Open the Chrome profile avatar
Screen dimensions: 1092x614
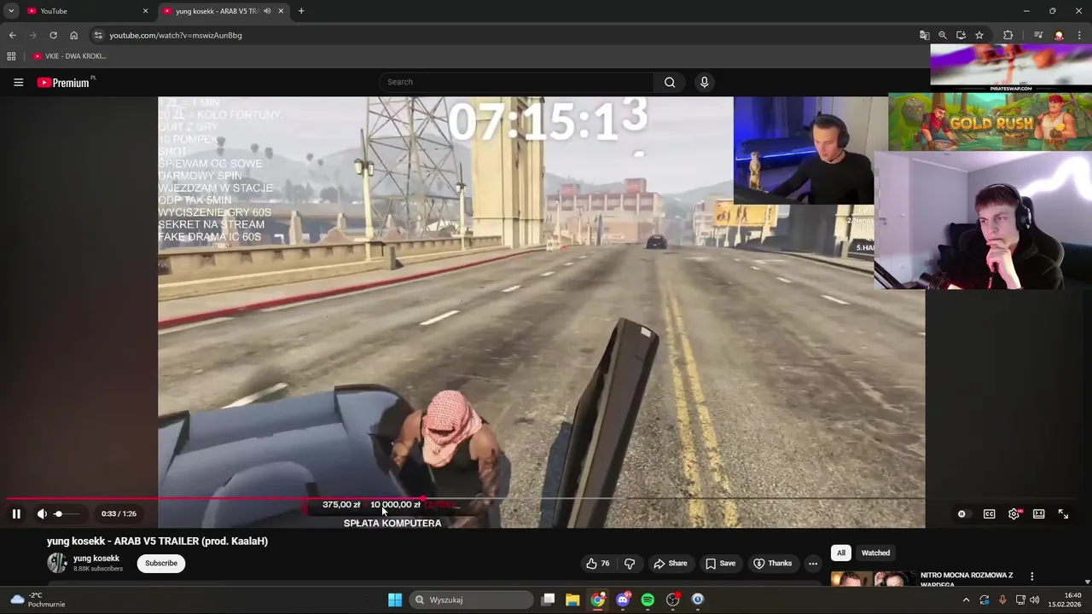pyautogui.click(x=1059, y=35)
